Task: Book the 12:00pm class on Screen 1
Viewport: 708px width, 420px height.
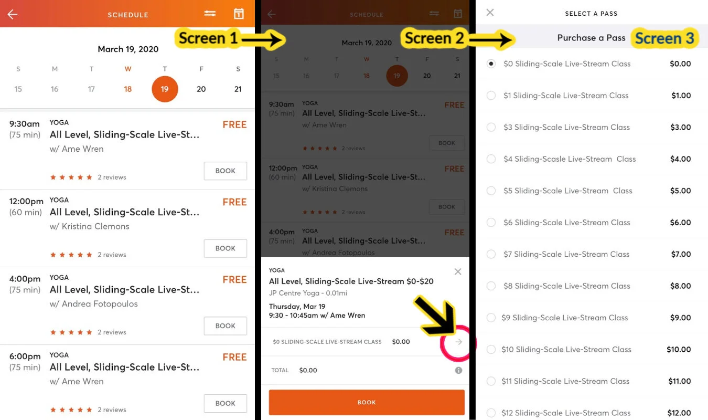Action: [x=225, y=248]
